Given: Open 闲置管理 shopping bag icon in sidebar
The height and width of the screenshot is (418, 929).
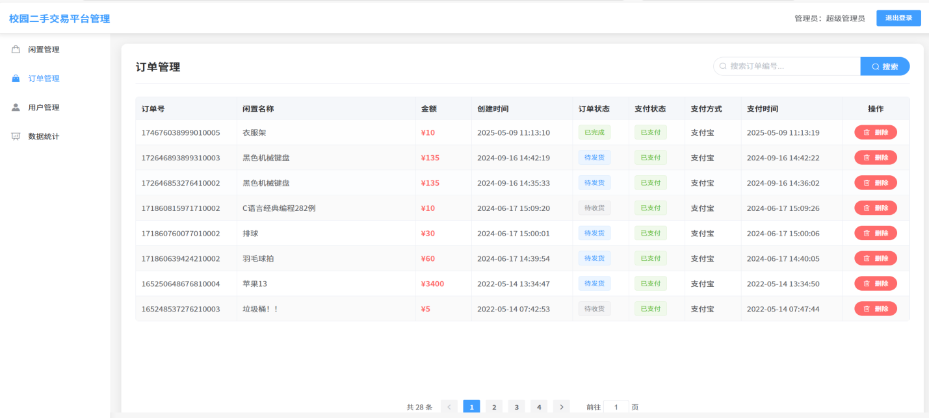Looking at the screenshot, I should coord(16,49).
